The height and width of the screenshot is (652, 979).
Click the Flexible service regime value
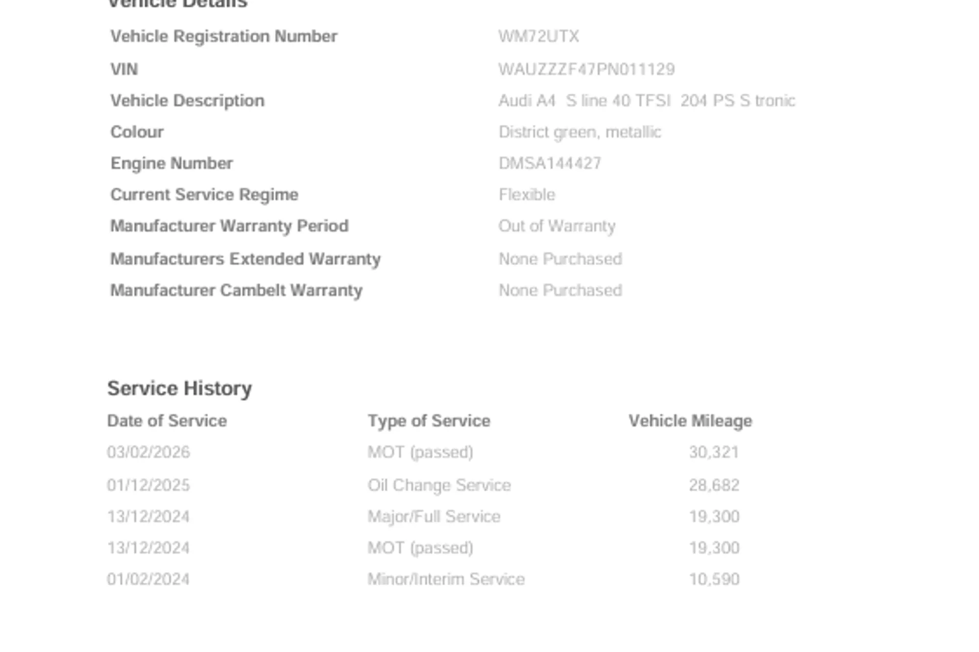point(527,195)
